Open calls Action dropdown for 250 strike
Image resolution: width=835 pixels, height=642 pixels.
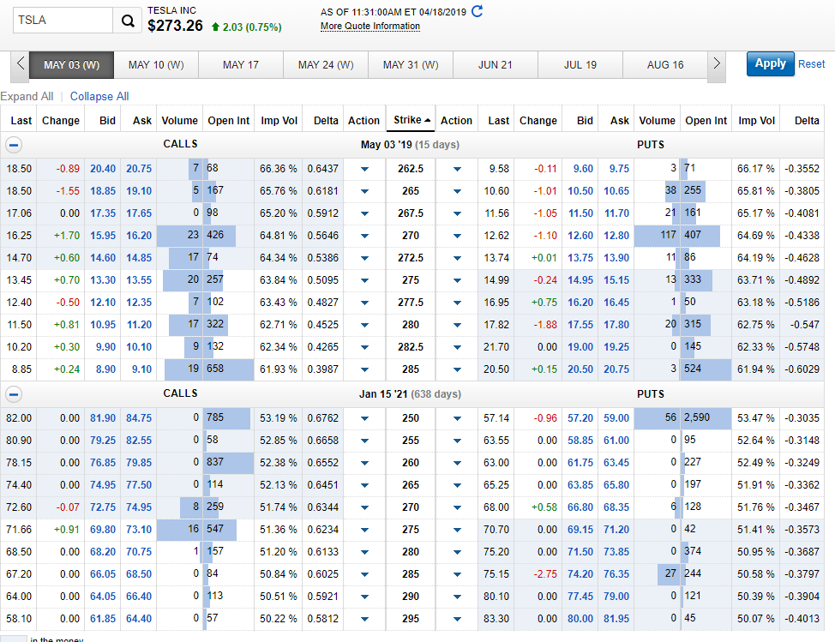[364, 418]
